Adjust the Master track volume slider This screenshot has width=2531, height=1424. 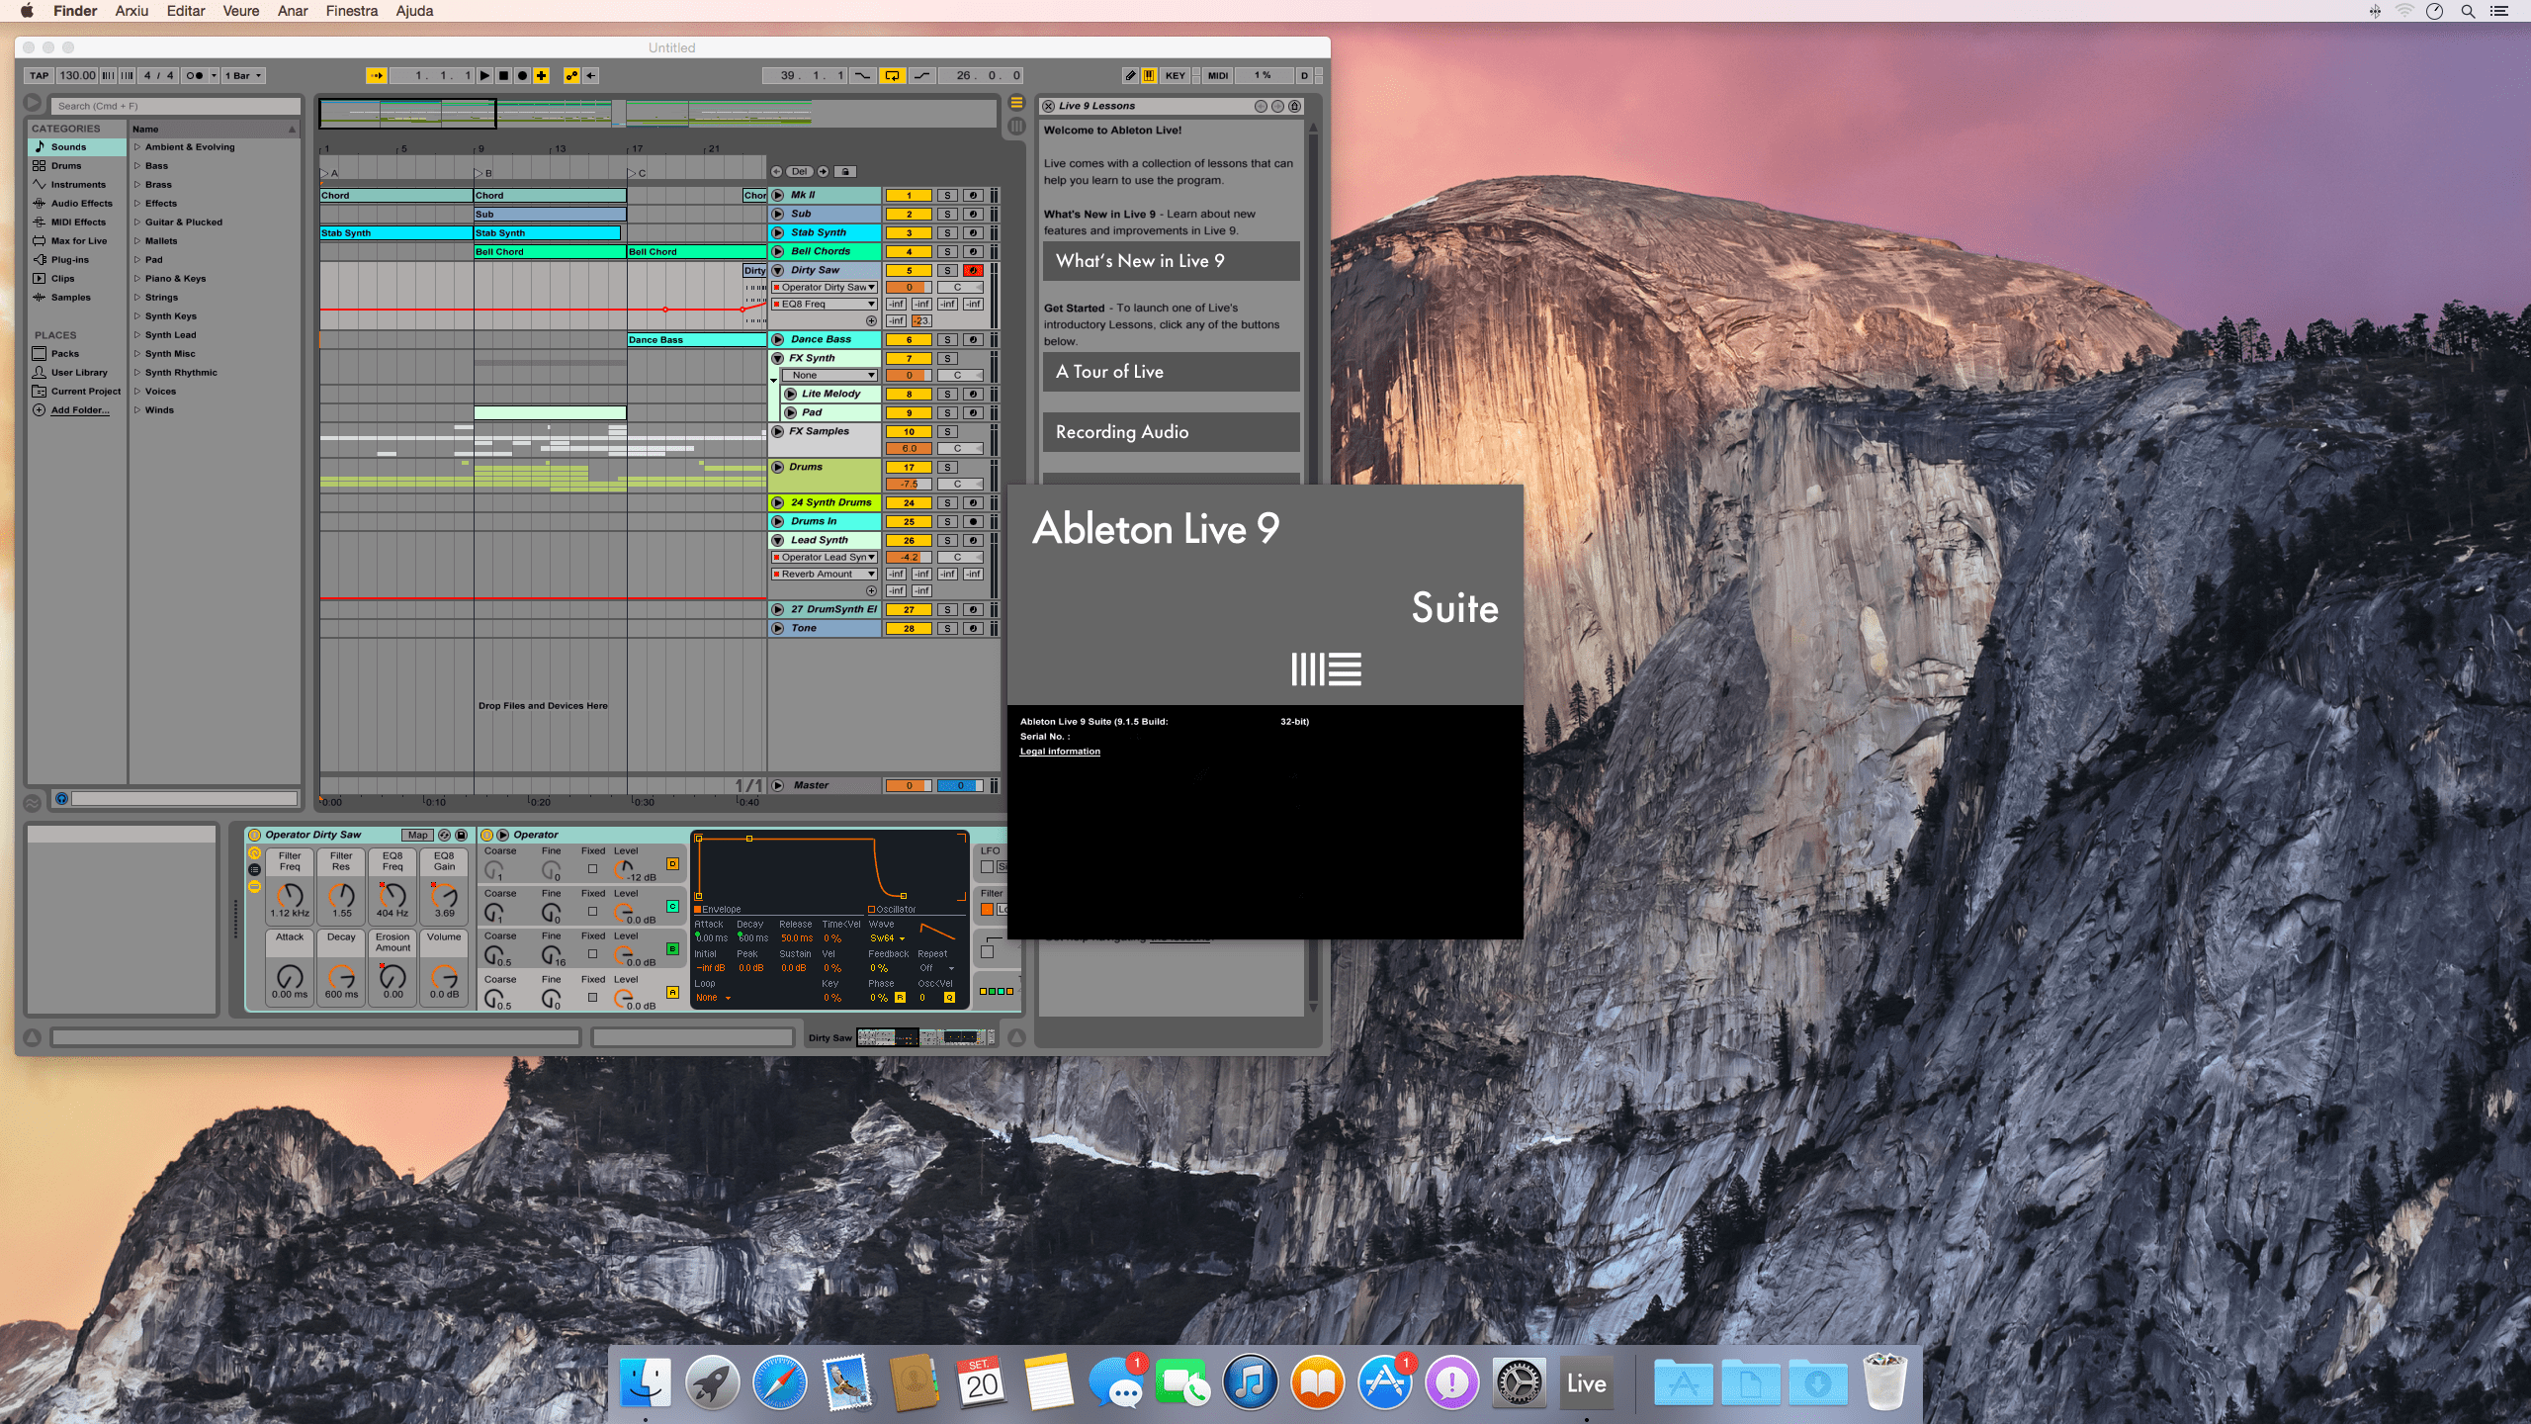click(x=909, y=785)
